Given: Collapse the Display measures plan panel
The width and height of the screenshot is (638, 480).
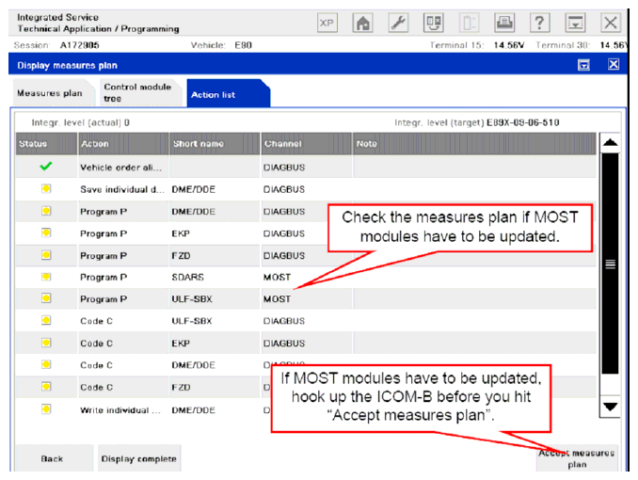Looking at the screenshot, I should [x=583, y=65].
